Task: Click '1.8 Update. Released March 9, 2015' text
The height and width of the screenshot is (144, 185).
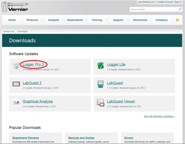Action: tap(124, 69)
